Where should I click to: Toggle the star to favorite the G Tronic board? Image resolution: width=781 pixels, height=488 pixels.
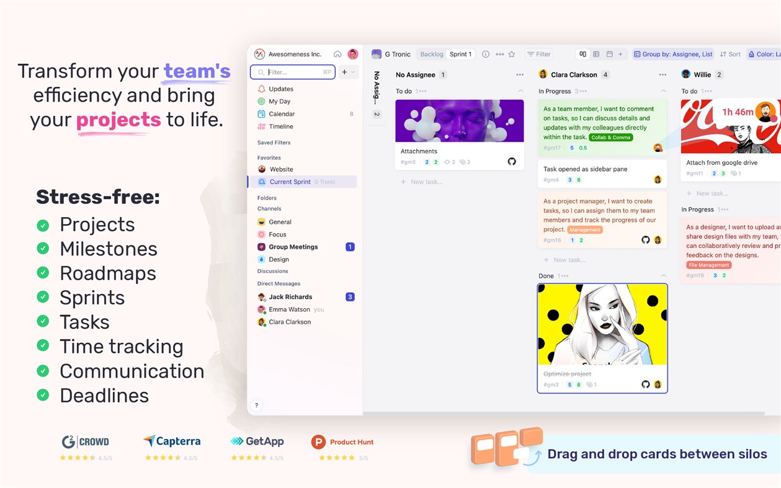pos(512,54)
